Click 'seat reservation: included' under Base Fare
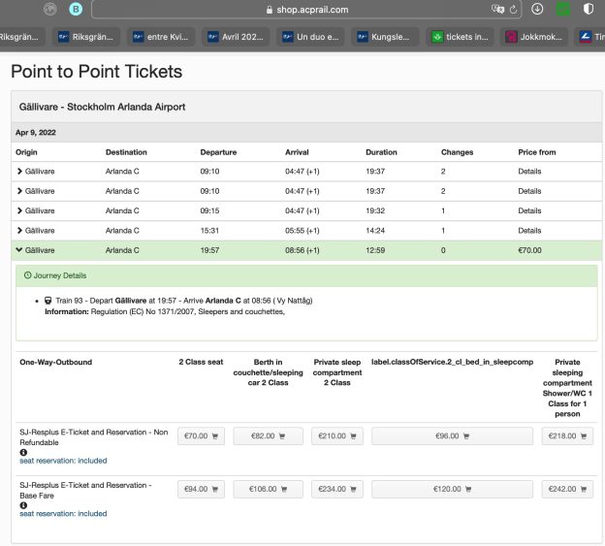The height and width of the screenshot is (546, 605). point(63,514)
